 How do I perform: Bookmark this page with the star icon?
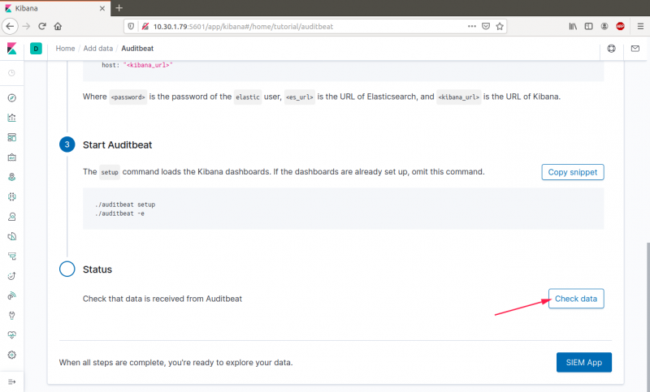pyautogui.click(x=500, y=26)
